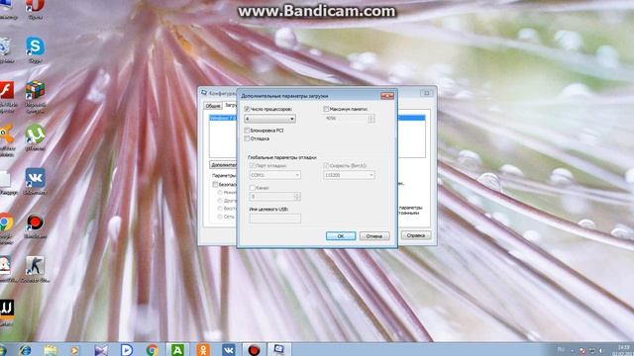
Task: Open the Windows Start menu
Action: [x=2, y=350]
